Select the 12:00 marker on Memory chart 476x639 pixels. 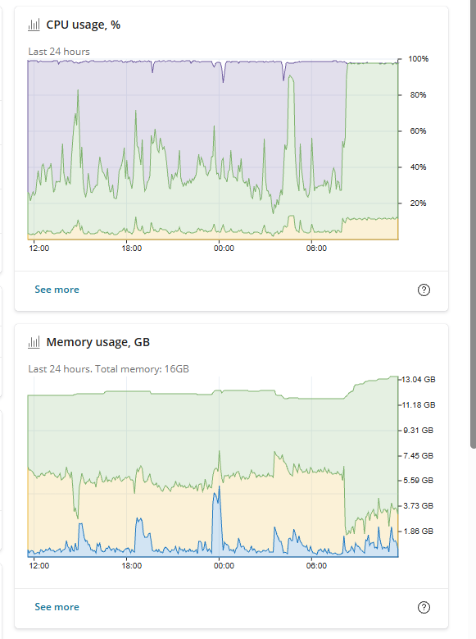39,566
